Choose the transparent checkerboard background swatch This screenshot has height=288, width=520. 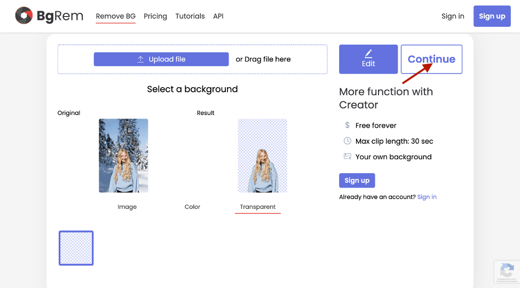click(x=76, y=248)
